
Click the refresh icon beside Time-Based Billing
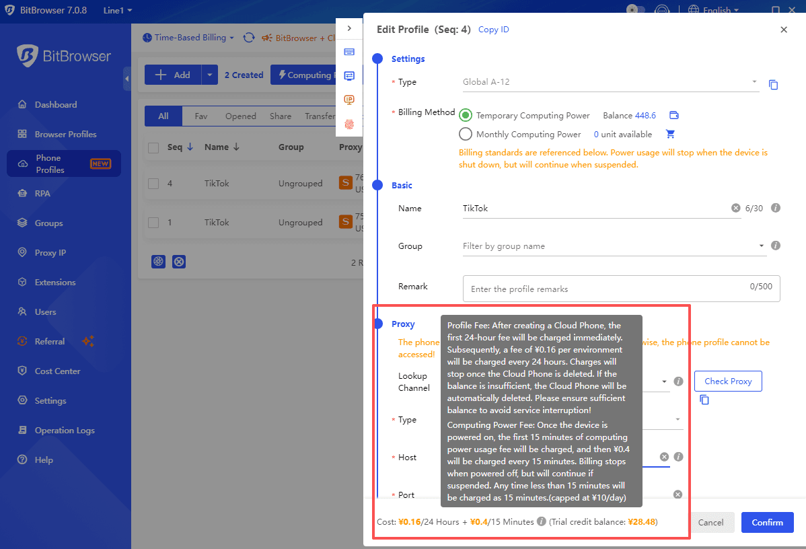249,38
